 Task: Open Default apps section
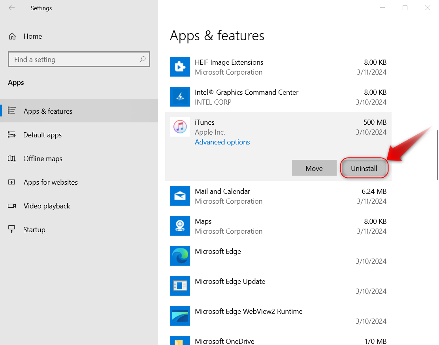[79, 135]
